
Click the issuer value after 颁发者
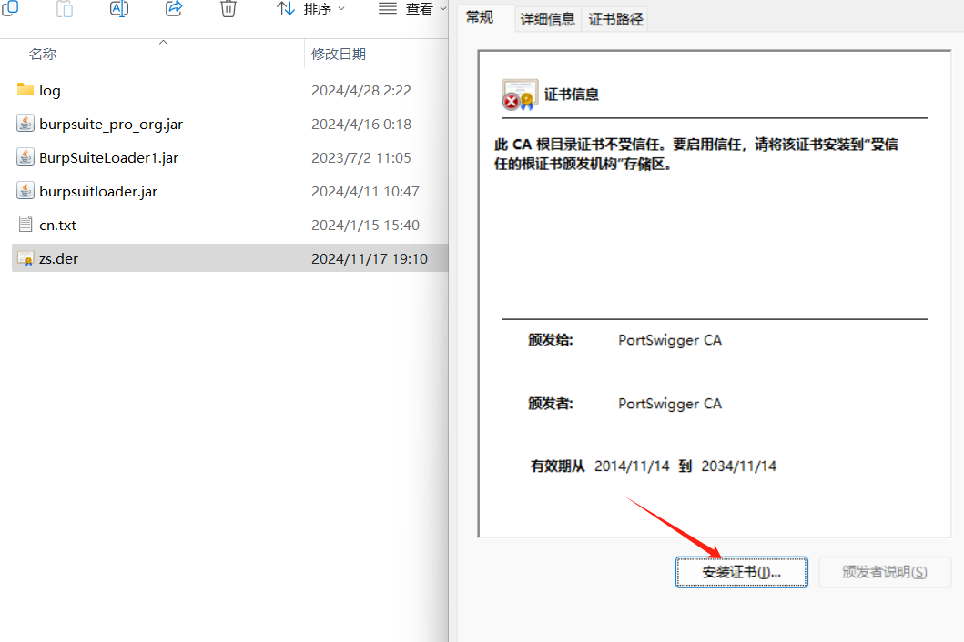click(x=669, y=405)
